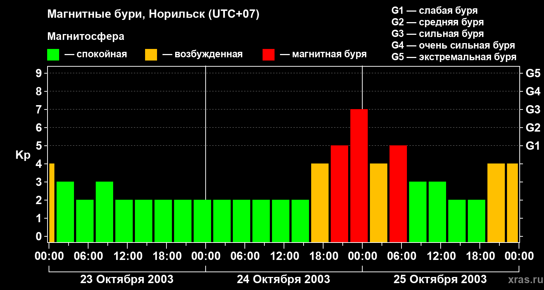Select the tallest red Kp 7 bar
The height and width of the screenshot is (290, 544).
coord(359,175)
